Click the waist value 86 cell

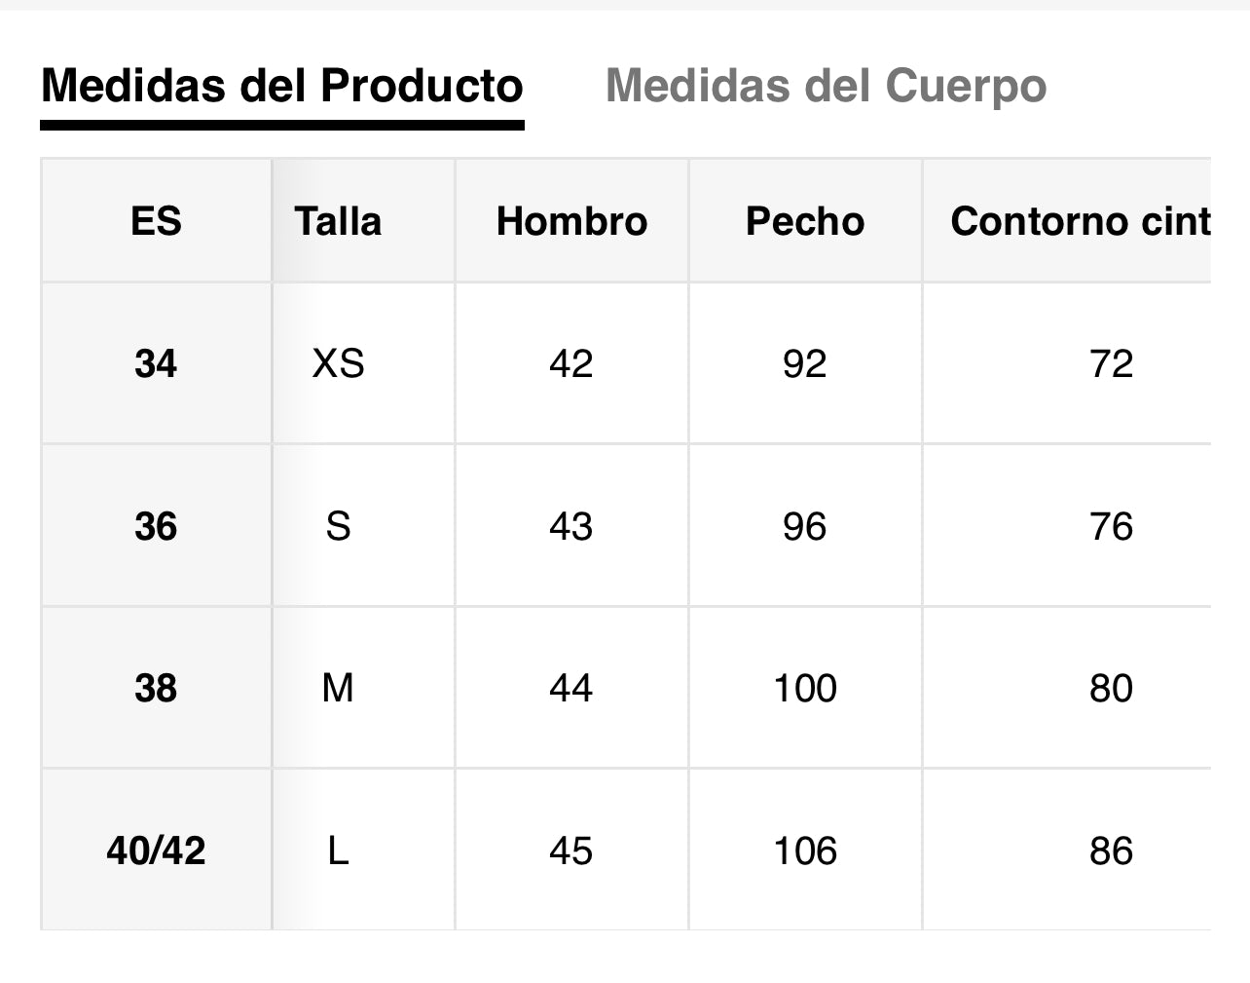(x=1111, y=851)
